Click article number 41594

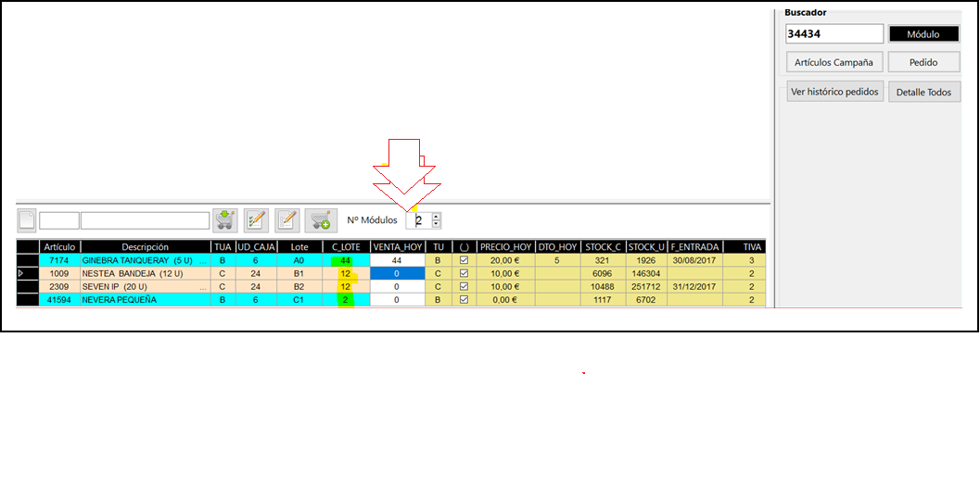(59, 300)
